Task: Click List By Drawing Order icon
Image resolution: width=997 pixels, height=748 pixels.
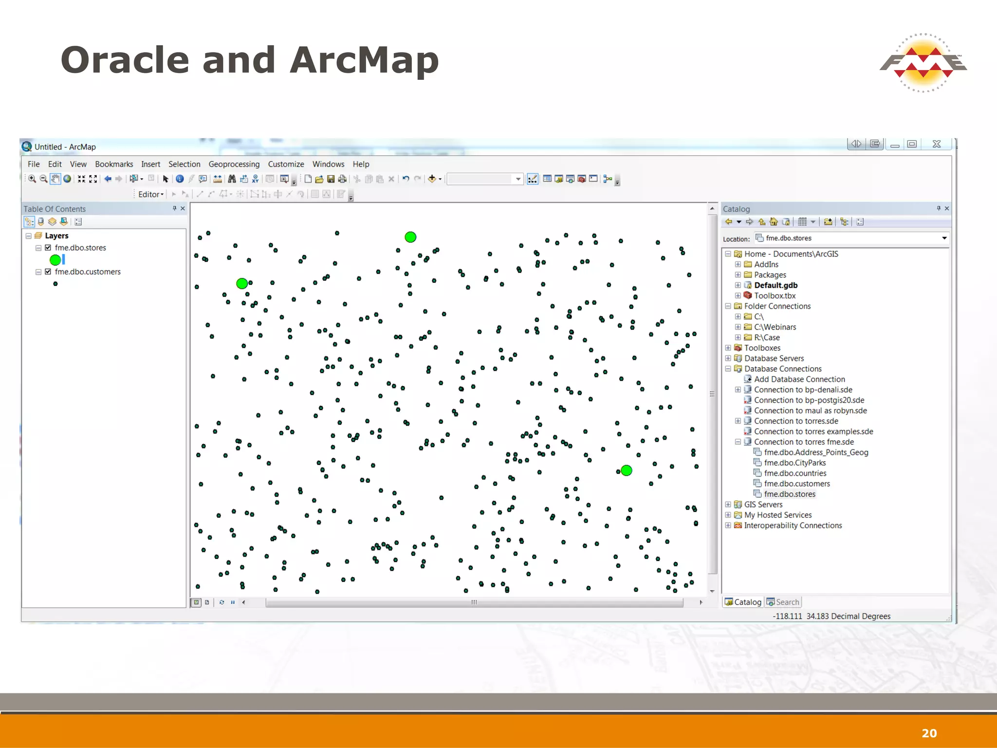Action: click(29, 222)
